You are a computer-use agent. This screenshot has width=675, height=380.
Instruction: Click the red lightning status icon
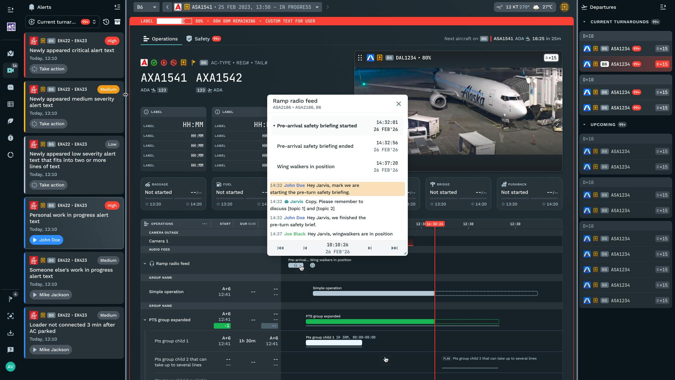tap(164, 63)
